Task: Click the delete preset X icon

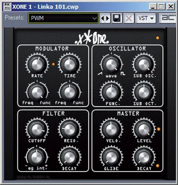Action: tap(129, 18)
